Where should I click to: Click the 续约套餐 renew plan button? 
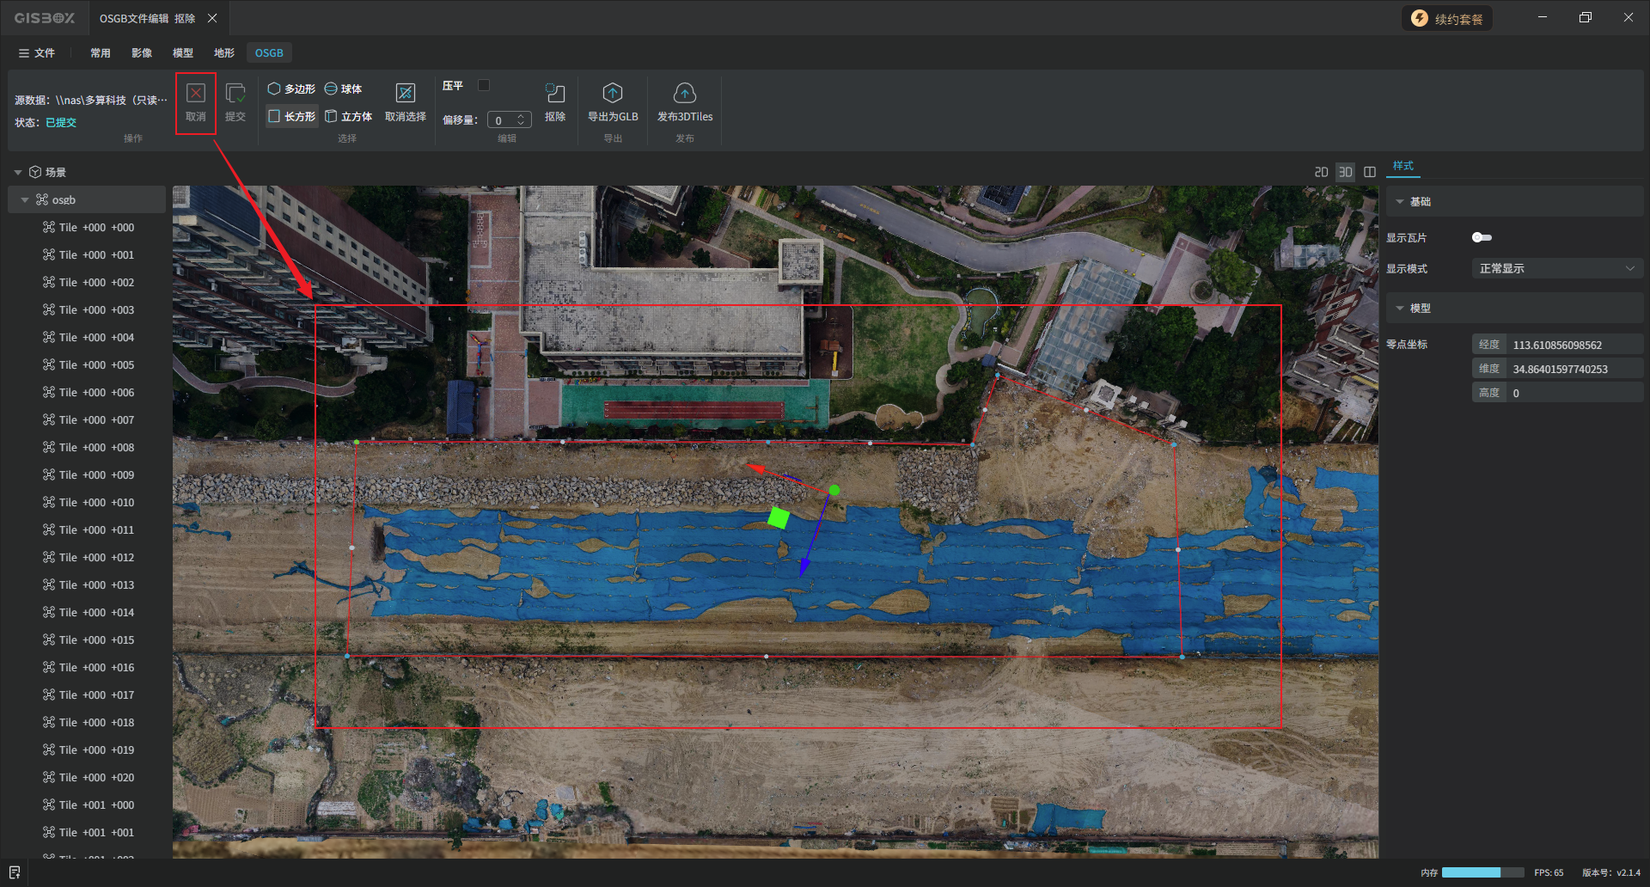click(x=1447, y=18)
